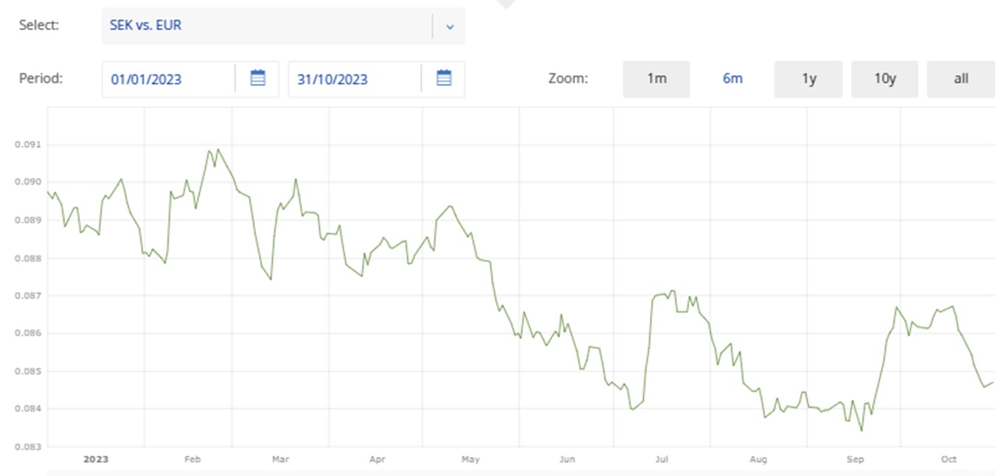
Task: Click the 0.091 value on the y-axis
Action: (x=25, y=144)
